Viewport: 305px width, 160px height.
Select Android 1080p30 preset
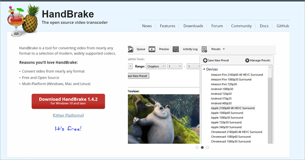[x=222, y=89]
